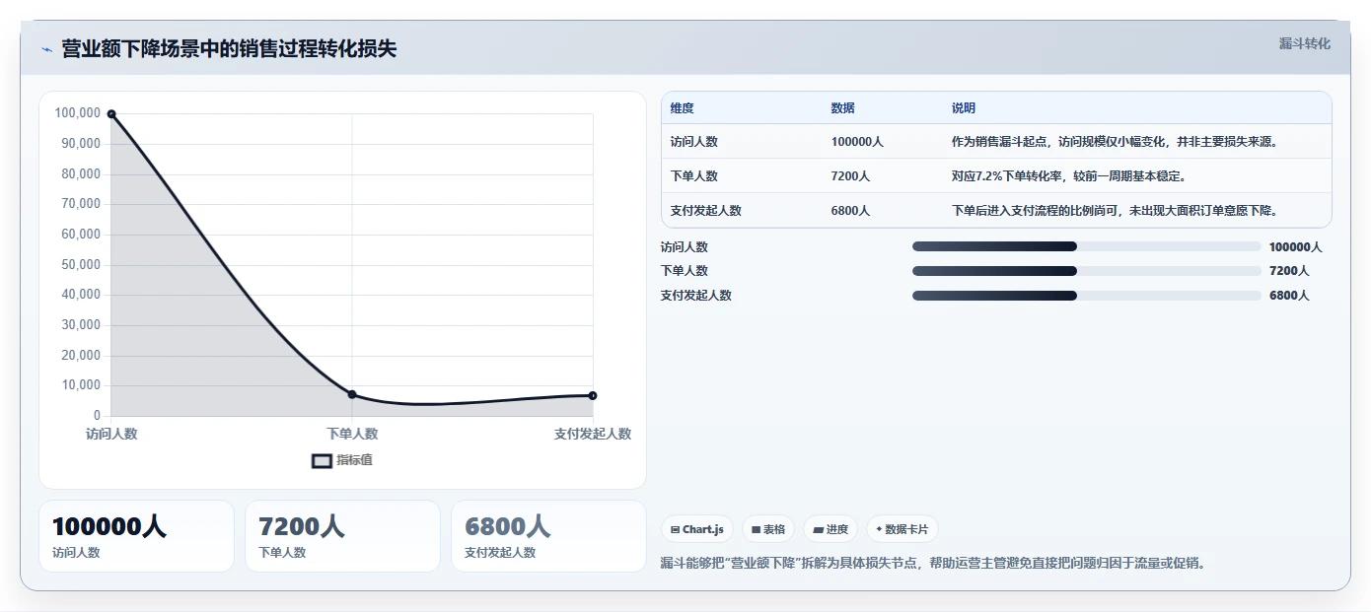This screenshot has height=612, width=1371.
Task: Click the 漏斗转化 label in header
Action: 1305,43
